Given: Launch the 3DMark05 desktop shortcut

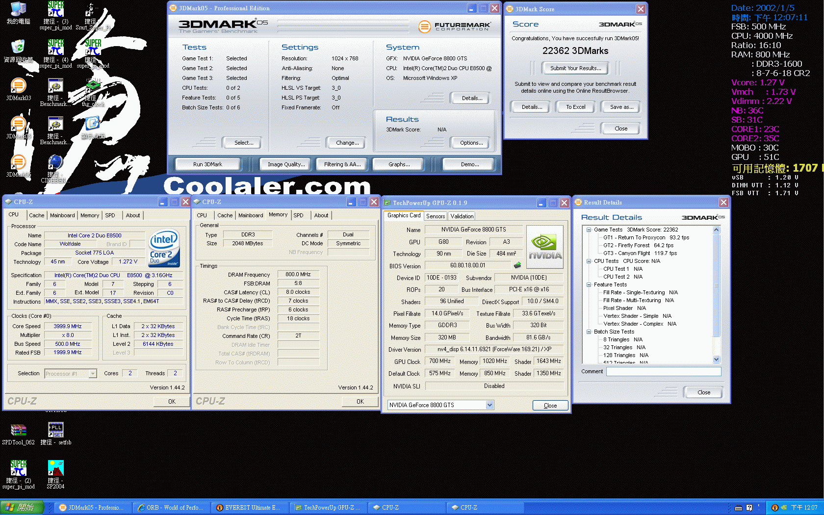Looking at the screenshot, I should [x=18, y=128].
